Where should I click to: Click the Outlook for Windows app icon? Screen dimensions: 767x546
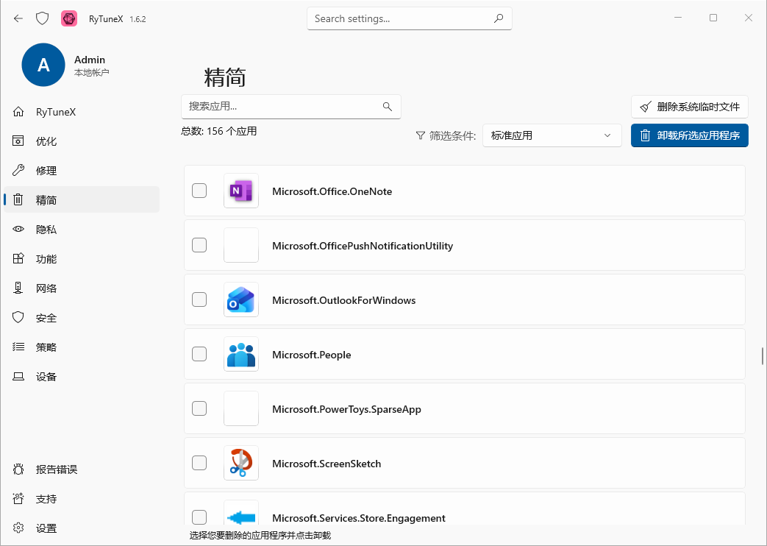(x=240, y=300)
